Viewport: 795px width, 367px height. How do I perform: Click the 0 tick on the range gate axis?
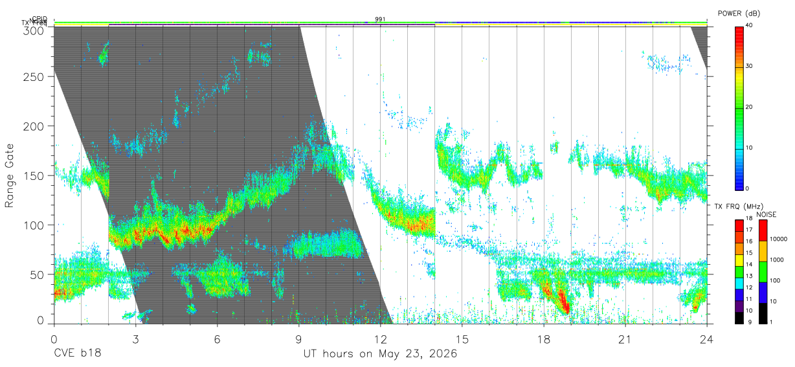39,320
